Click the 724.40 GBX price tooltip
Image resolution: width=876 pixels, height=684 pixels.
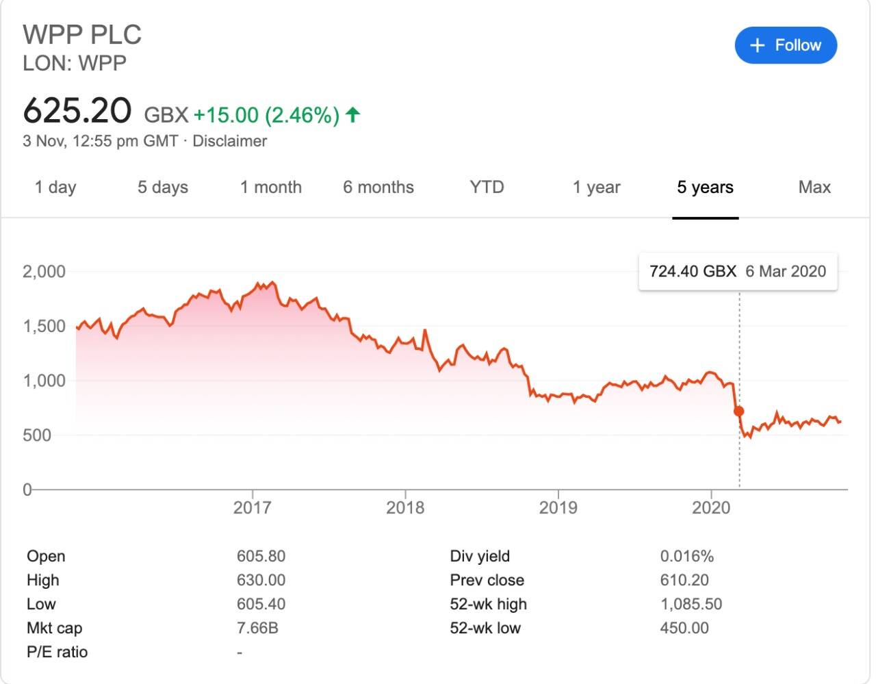[738, 271]
